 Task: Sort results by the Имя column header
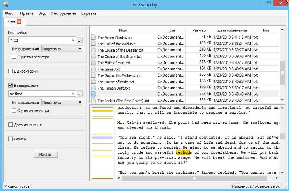click(x=123, y=30)
